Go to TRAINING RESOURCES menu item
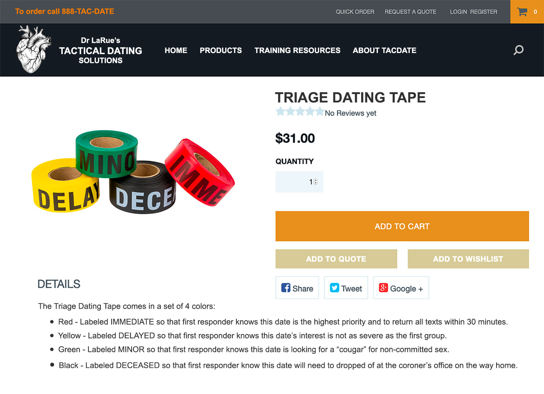 pos(297,50)
